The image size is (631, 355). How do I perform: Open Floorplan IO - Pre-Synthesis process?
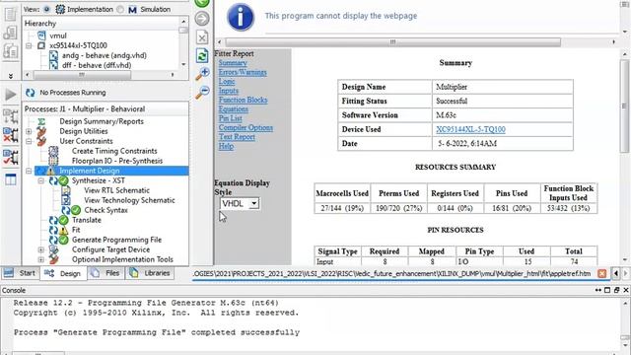coord(117,161)
